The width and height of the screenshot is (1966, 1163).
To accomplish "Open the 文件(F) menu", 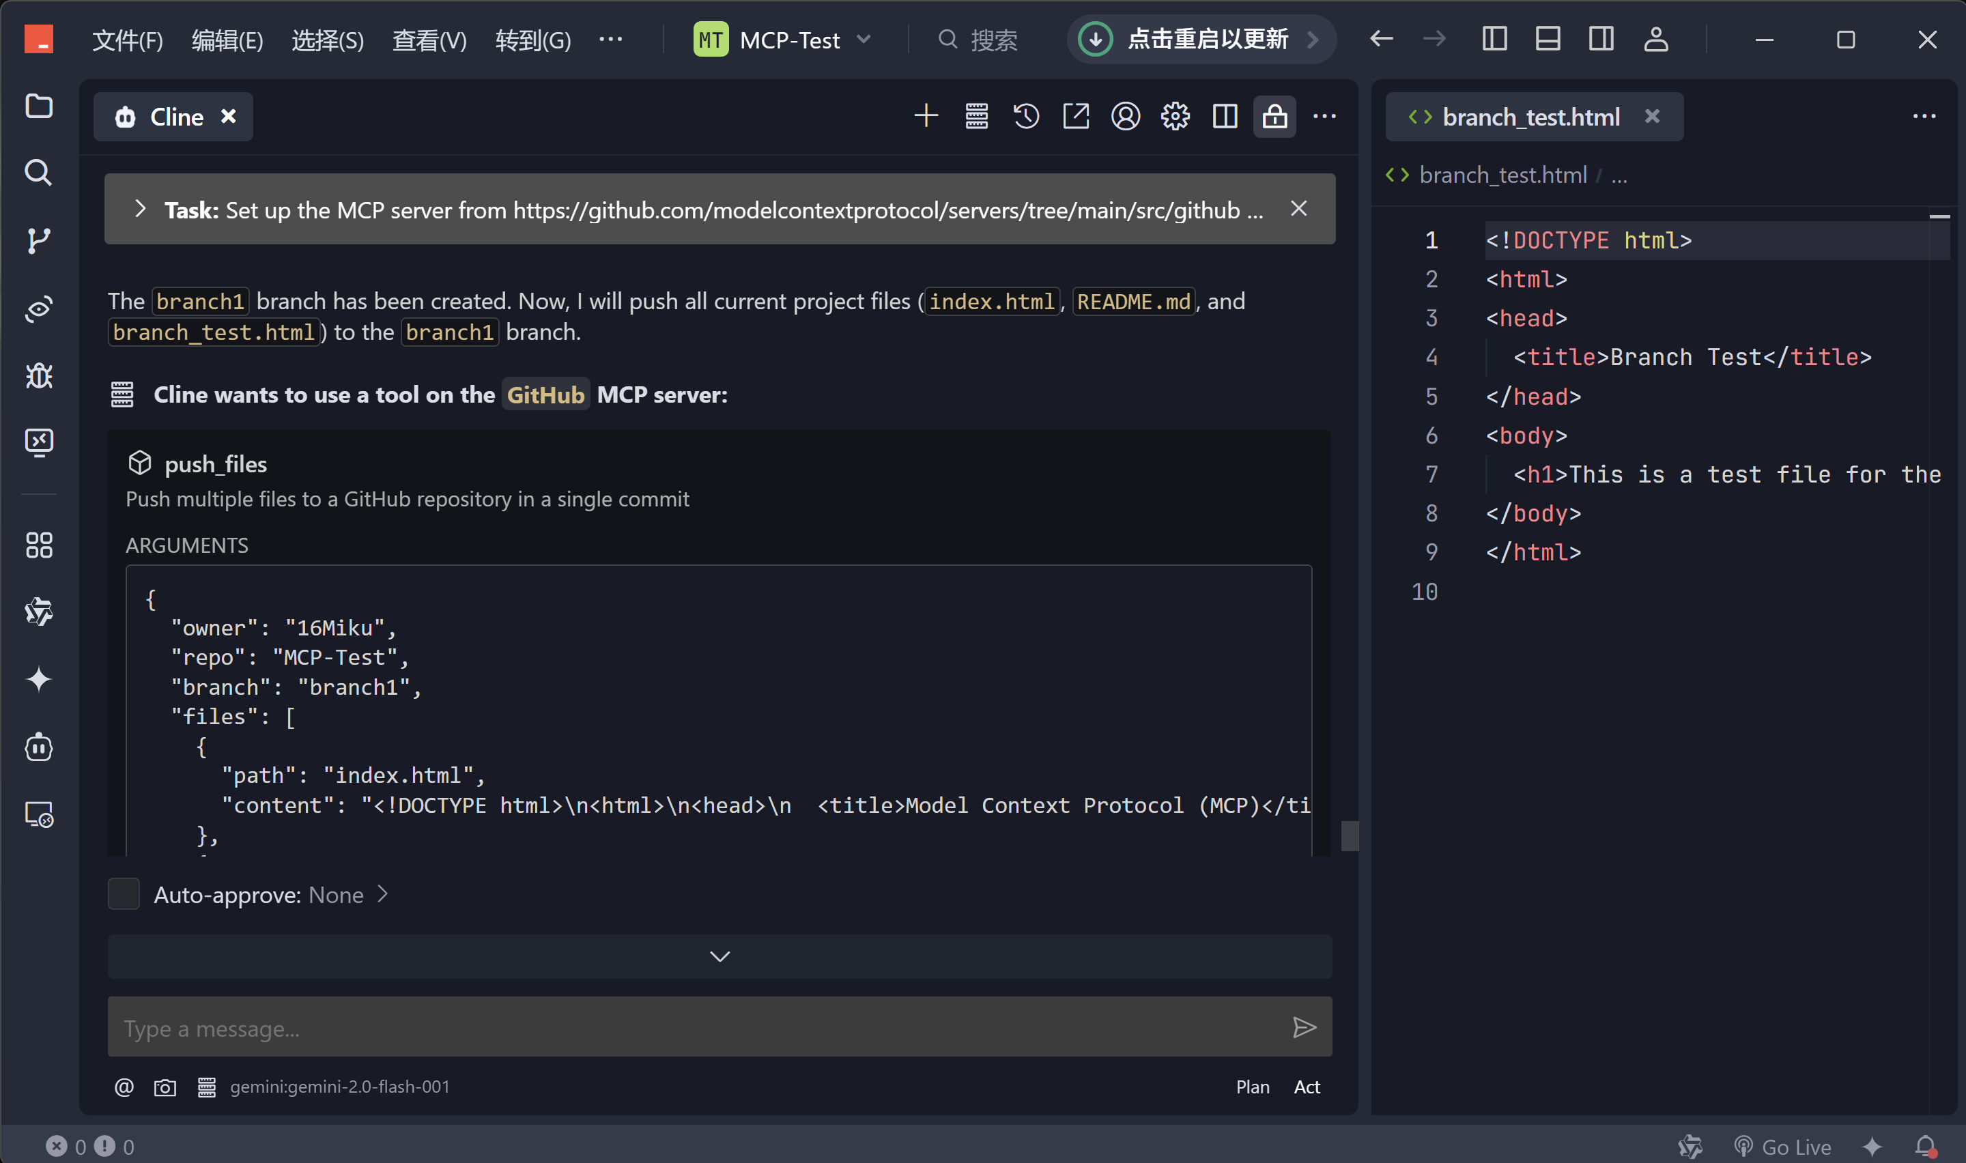I will pos(128,39).
